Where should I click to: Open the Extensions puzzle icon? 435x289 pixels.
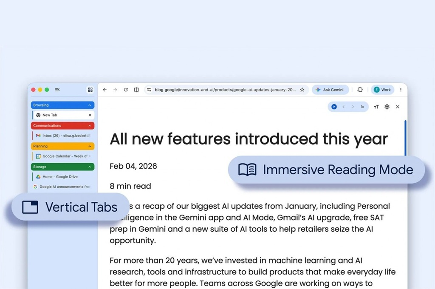360,90
